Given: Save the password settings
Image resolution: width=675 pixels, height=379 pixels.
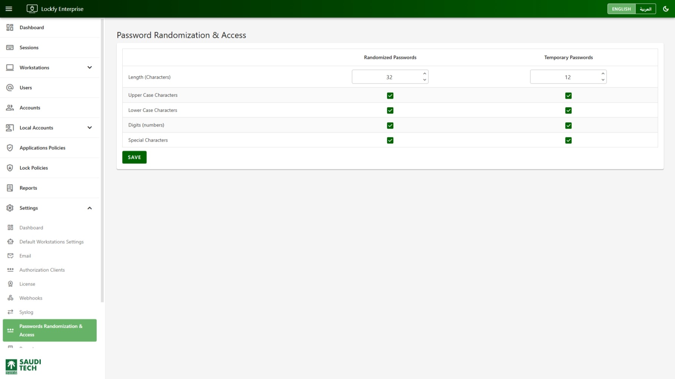Looking at the screenshot, I should click(x=134, y=157).
